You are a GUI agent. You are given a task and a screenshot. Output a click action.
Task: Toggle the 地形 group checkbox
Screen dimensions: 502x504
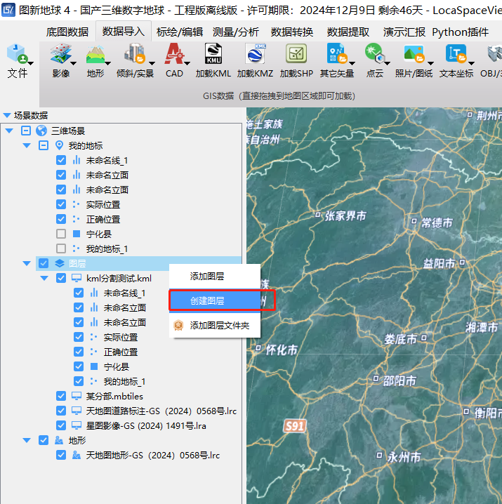tap(44, 440)
